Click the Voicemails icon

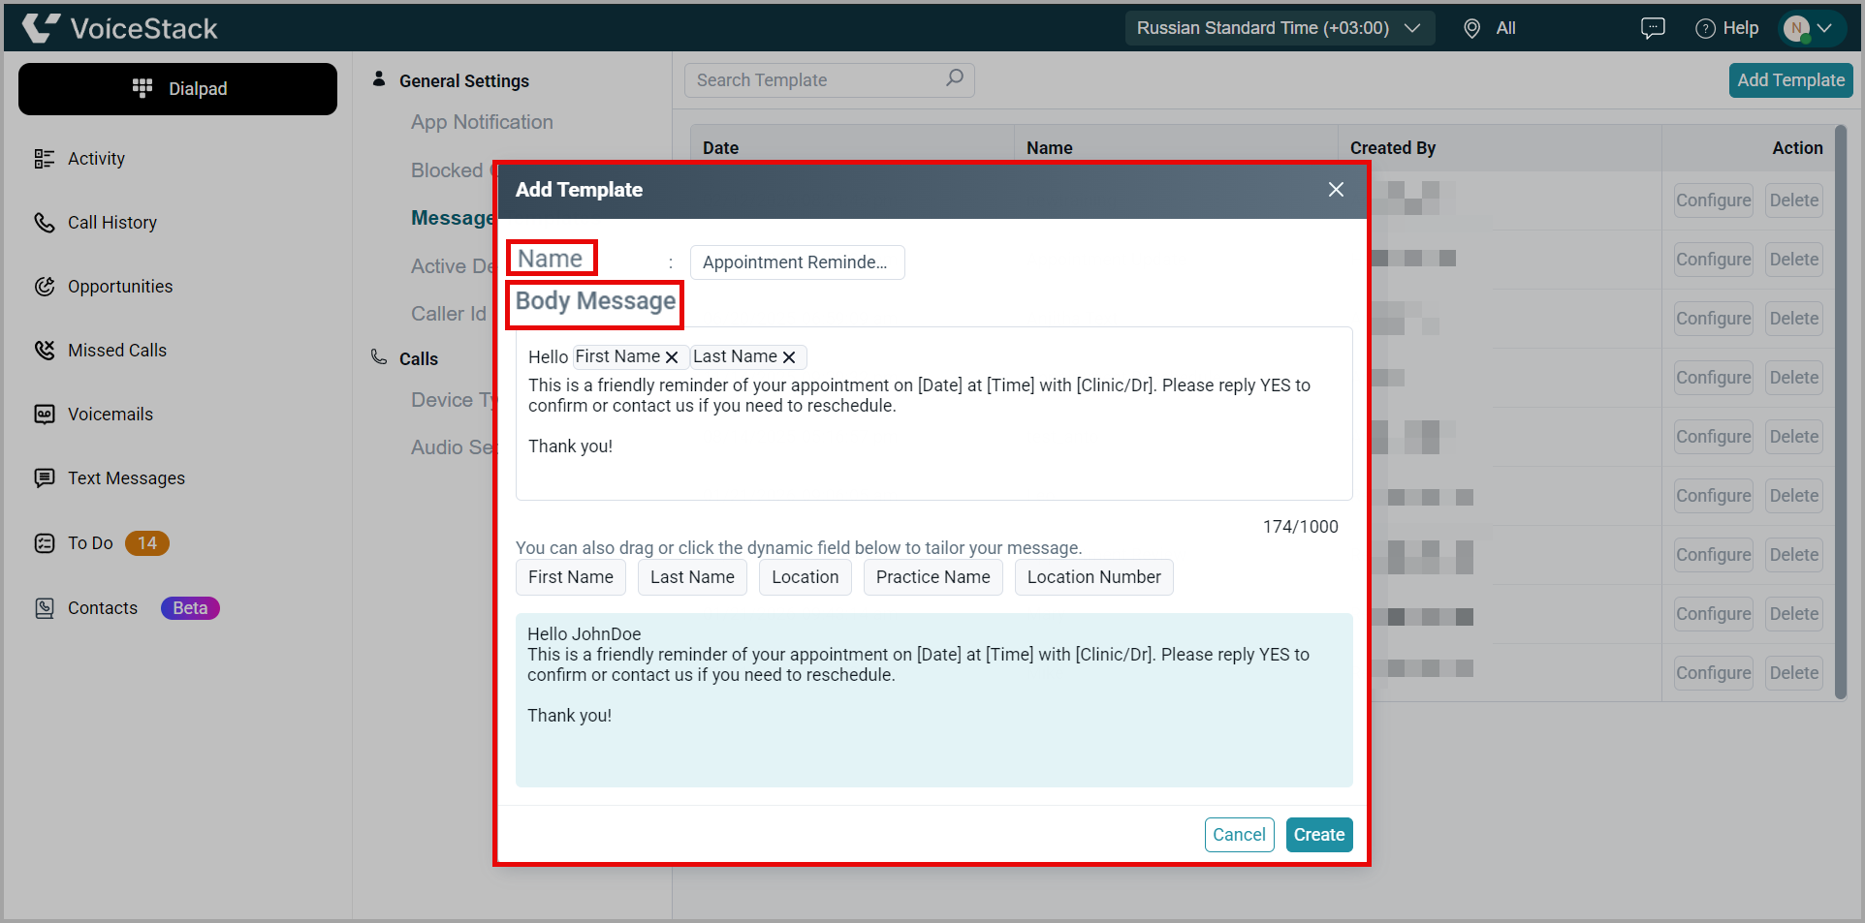45,415
